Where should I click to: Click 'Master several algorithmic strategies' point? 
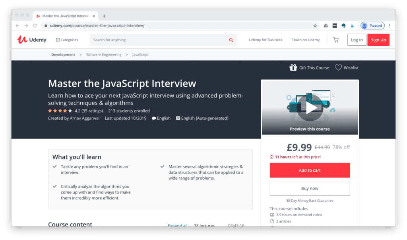[206, 172]
